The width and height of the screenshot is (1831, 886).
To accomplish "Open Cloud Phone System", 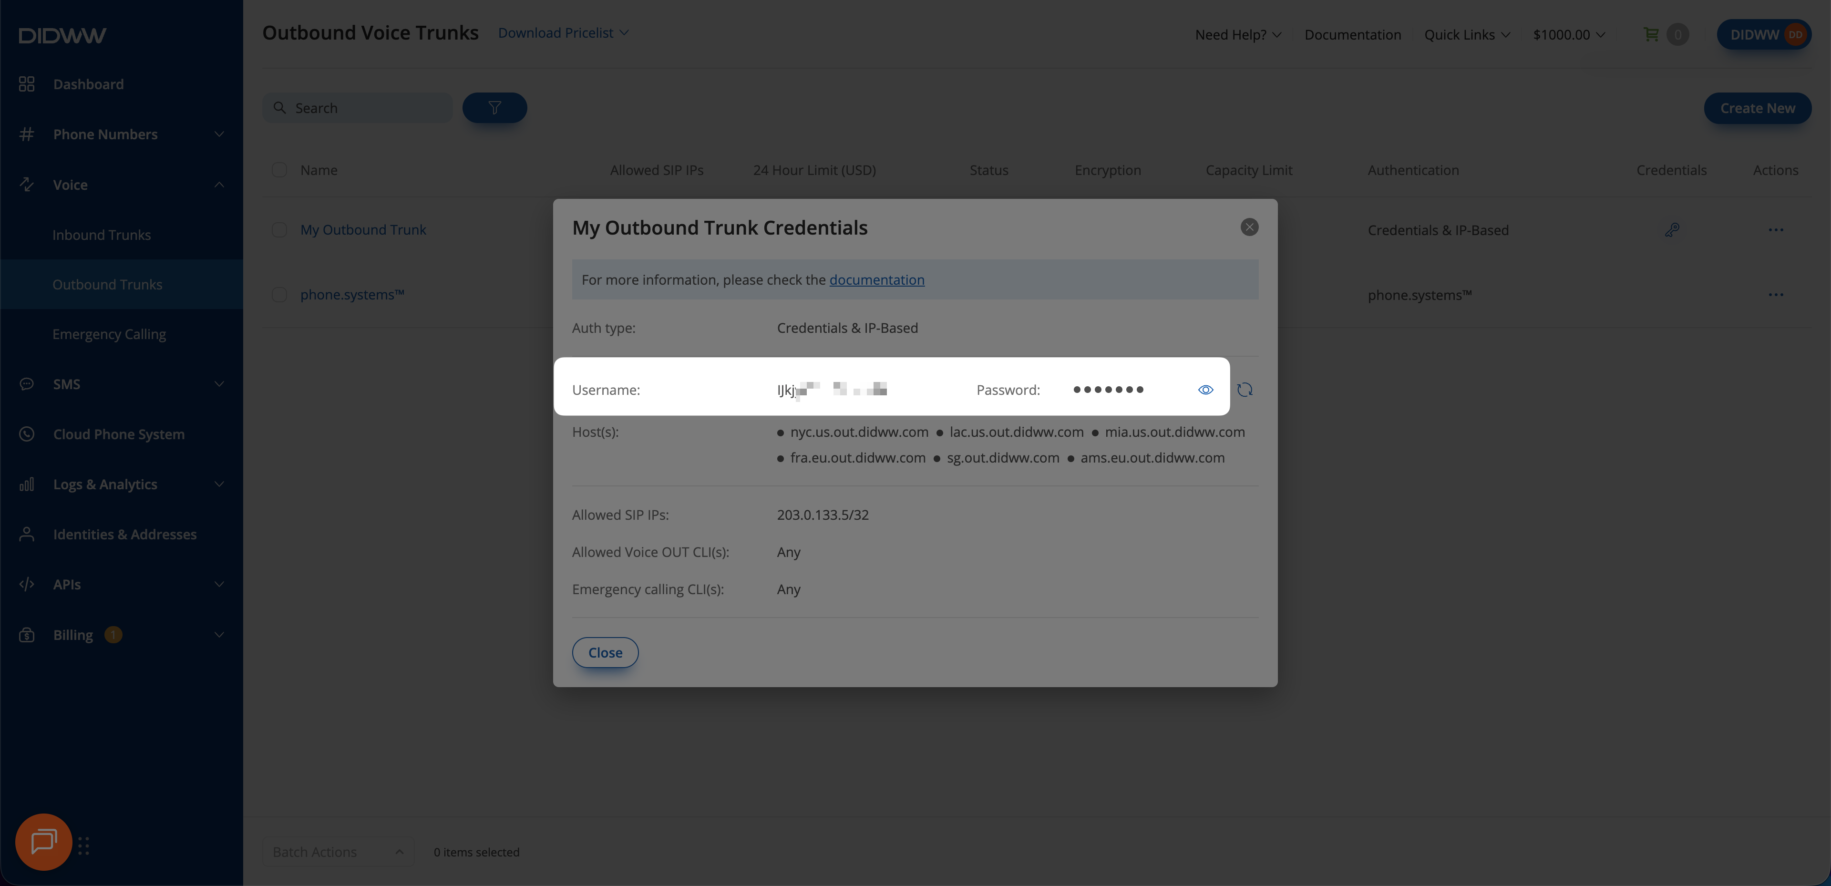I will 119,434.
